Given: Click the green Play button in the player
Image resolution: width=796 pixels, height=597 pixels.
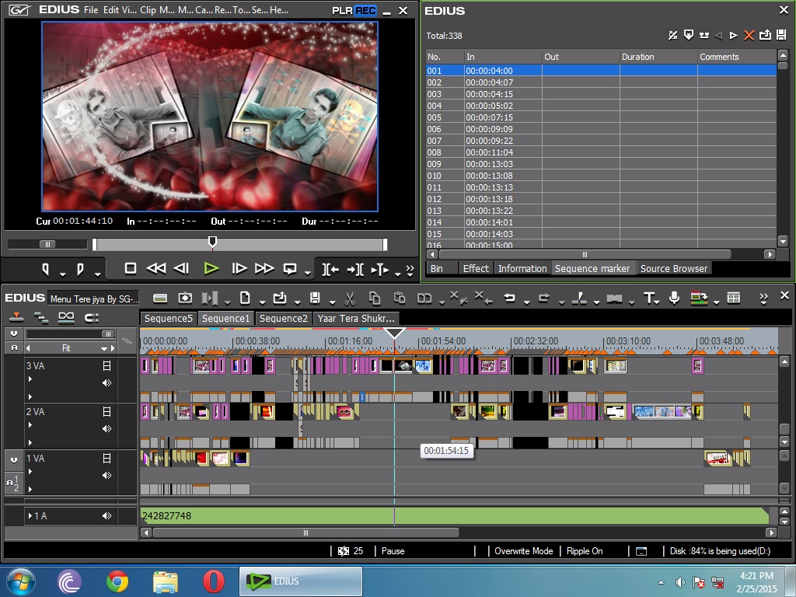Looking at the screenshot, I should pyautogui.click(x=211, y=268).
